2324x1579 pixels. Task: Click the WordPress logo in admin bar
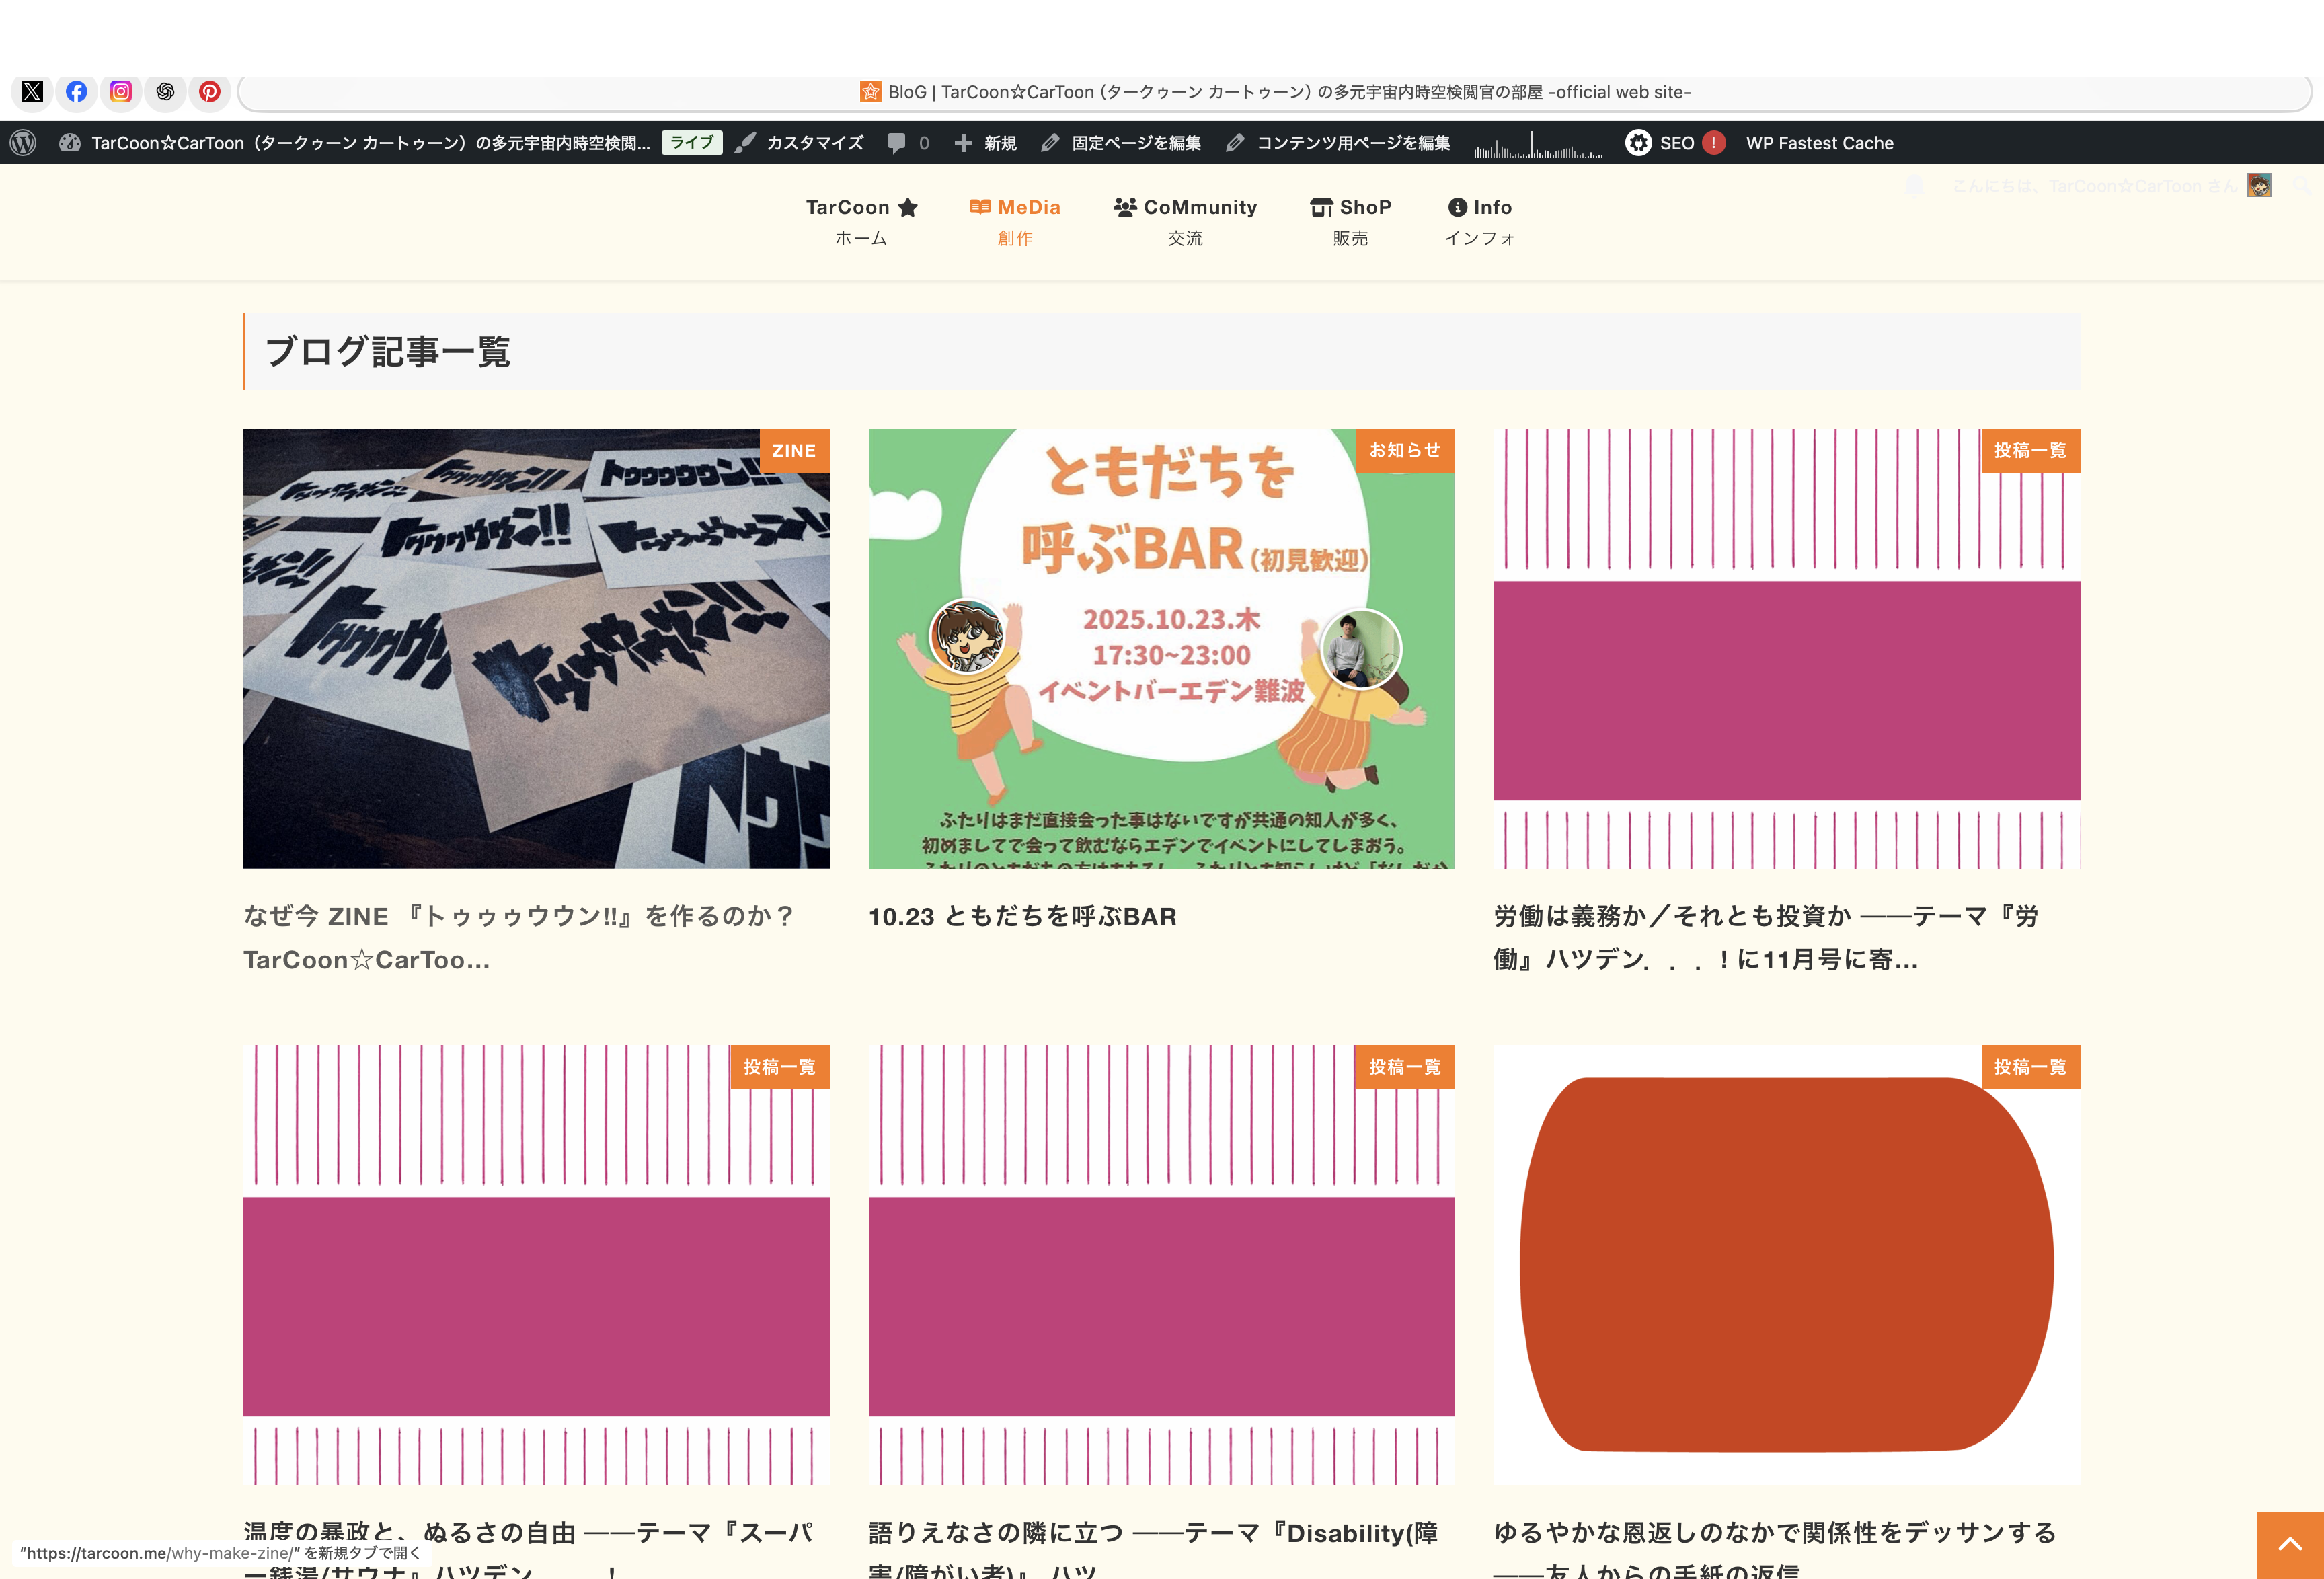pos(23,143)
